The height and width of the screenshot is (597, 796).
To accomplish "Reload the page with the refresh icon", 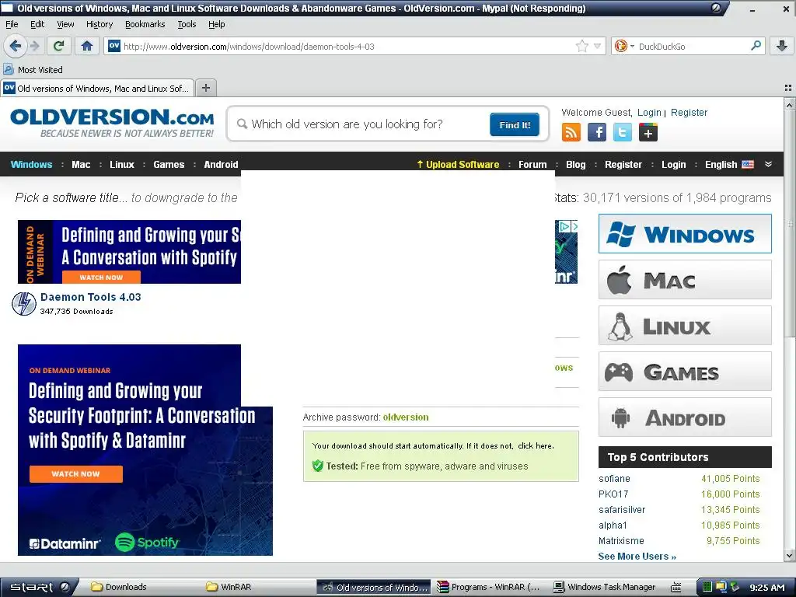I will point(59,46).
